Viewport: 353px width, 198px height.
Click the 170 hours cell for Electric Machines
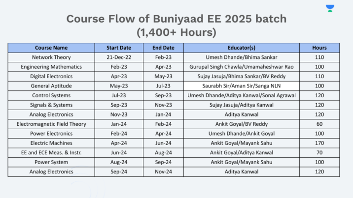coord(319,143)
